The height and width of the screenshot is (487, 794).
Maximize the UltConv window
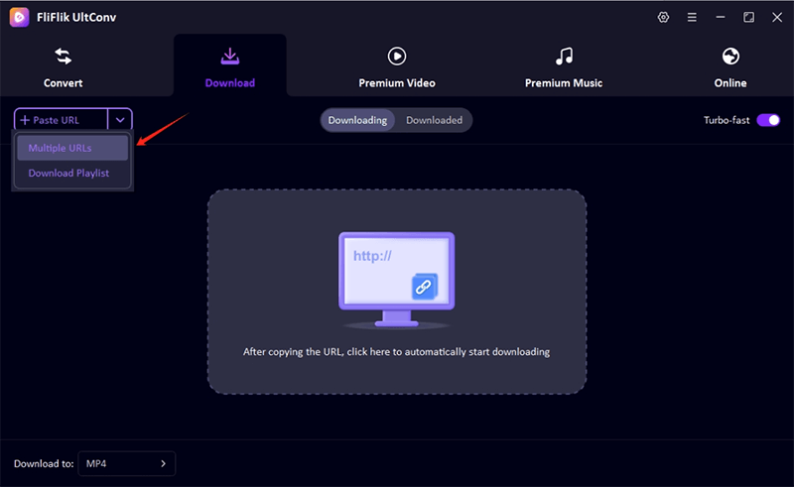(x=748, y=17)
